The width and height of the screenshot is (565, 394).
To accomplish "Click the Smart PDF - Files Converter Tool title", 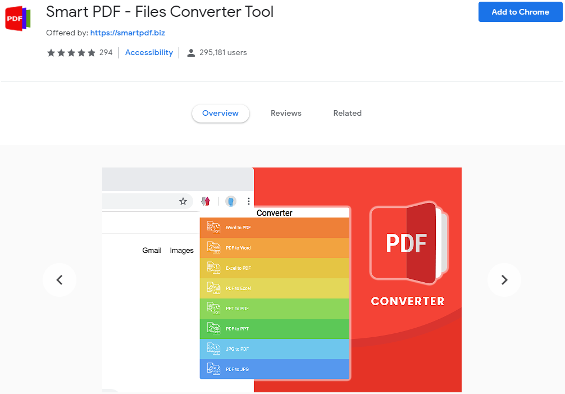I will pyautogui.click(x=160, y=12).
